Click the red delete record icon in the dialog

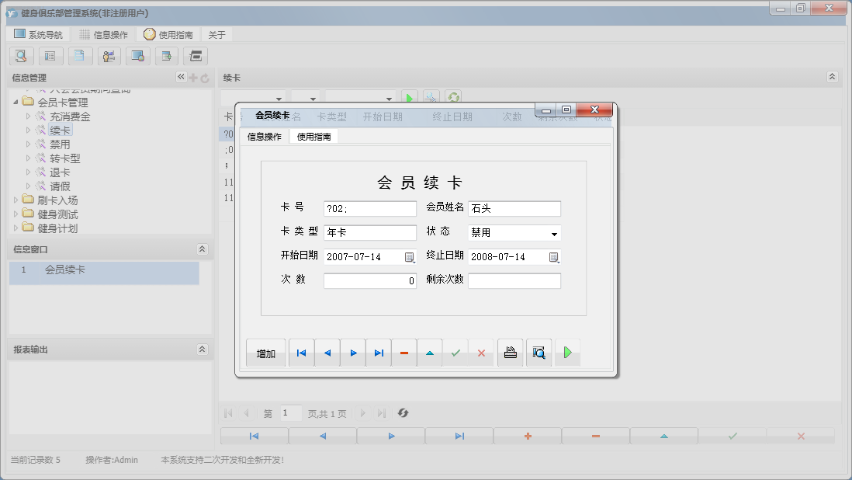[403, 352]
